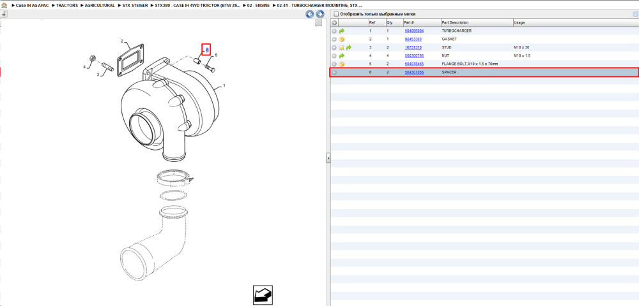Image resolution: width=639 pixels, height=306 pixels.
Task: Select NUT description text
Action: [x=446, y=55]
